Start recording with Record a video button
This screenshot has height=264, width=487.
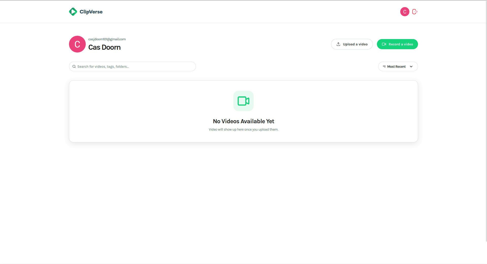tap(397, 44)
